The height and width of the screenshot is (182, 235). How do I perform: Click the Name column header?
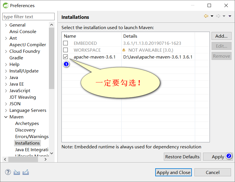pyautogui.click(x=91, y=36)
